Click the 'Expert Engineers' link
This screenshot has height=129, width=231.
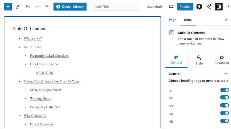[41, 124]
